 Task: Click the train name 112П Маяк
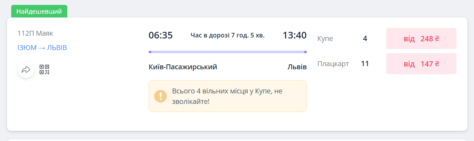coord(35,33)
